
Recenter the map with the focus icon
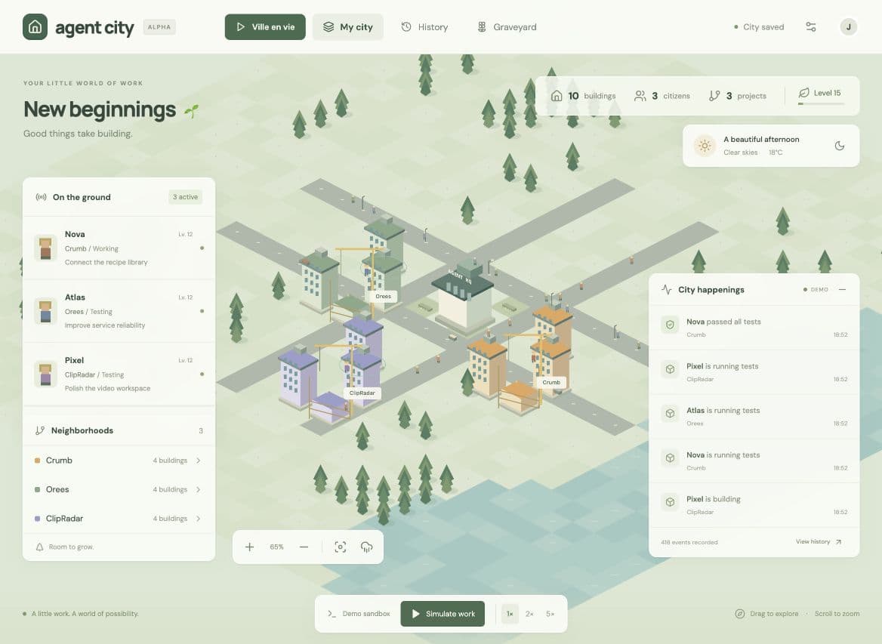[341, 547]
